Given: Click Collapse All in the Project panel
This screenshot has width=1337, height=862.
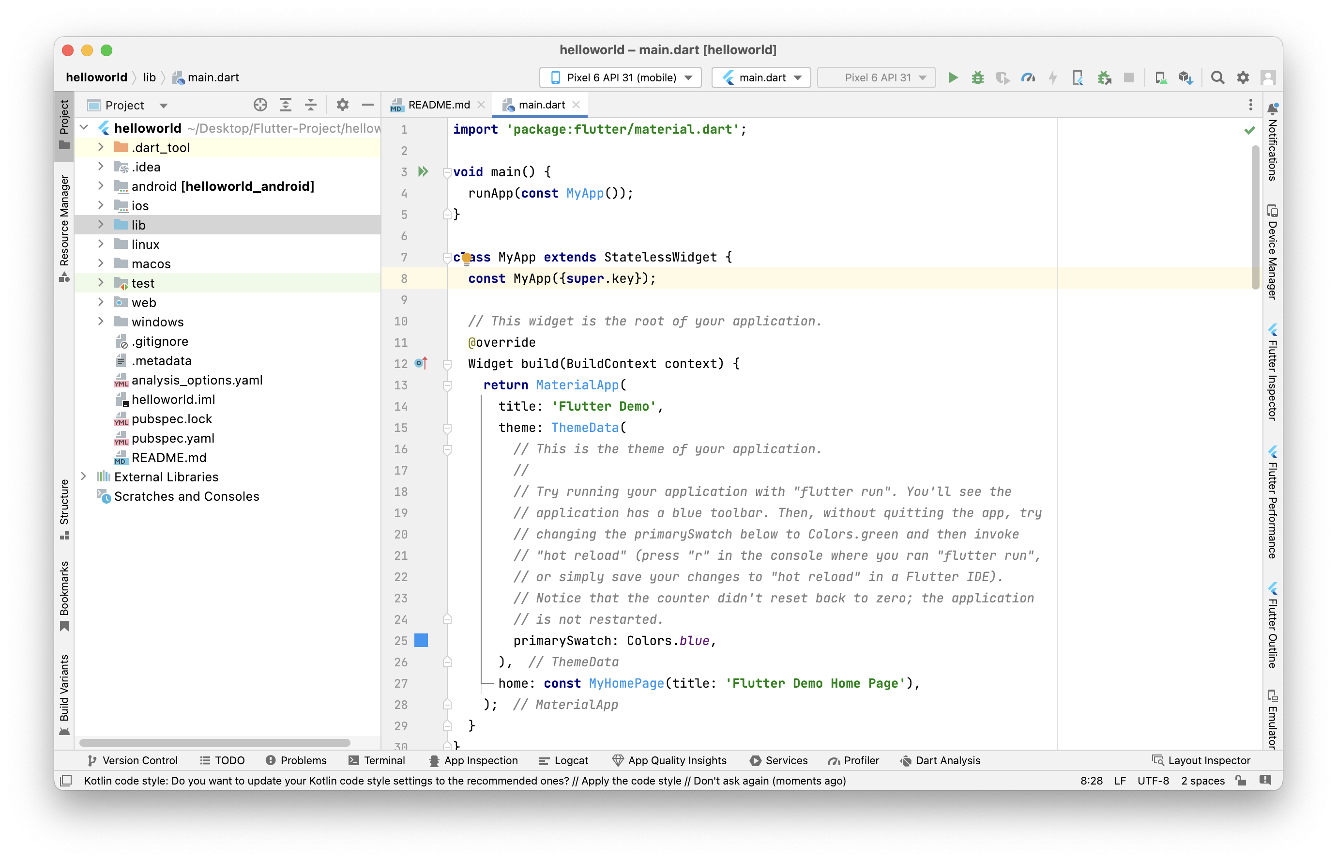Looking at the screenshot, I should click(x=310, y=105).
